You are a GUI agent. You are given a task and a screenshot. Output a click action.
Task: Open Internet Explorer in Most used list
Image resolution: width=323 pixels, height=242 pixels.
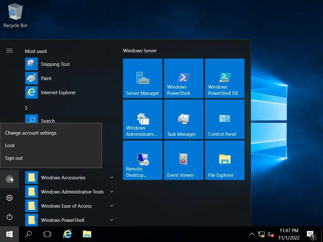coord(69,92)
